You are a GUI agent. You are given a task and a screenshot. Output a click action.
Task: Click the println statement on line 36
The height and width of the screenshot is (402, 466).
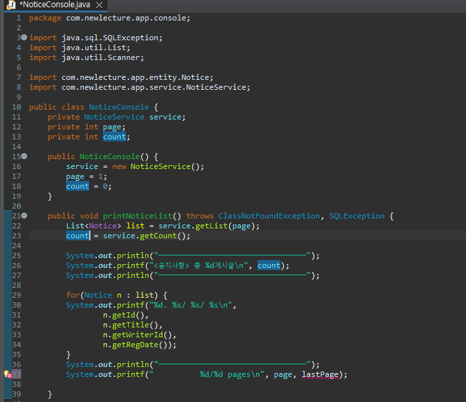coord(193,364)
